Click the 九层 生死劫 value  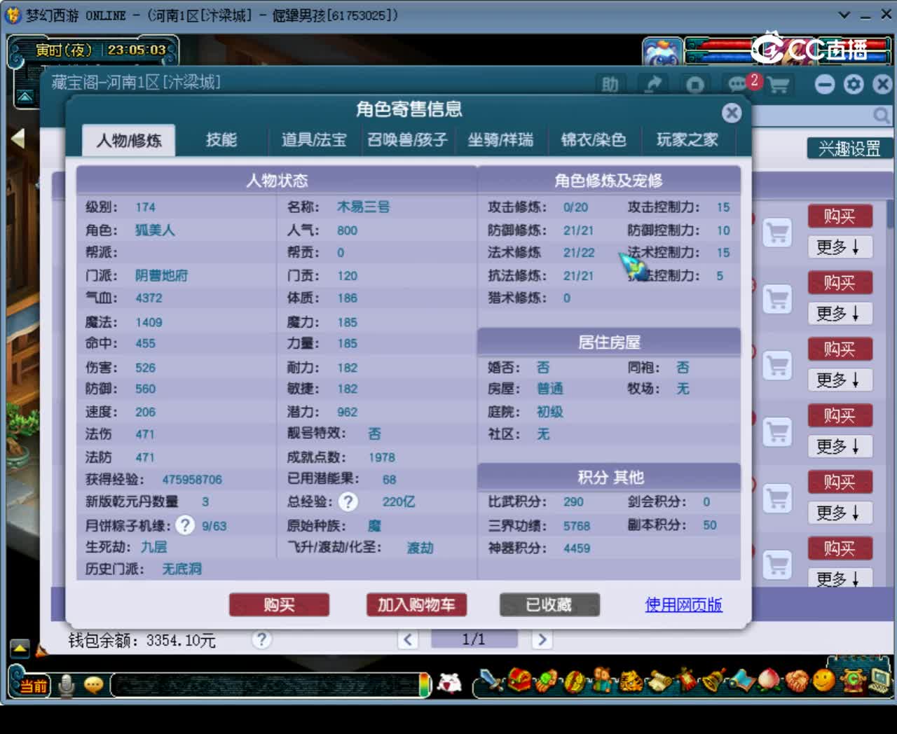coord(153,547)
